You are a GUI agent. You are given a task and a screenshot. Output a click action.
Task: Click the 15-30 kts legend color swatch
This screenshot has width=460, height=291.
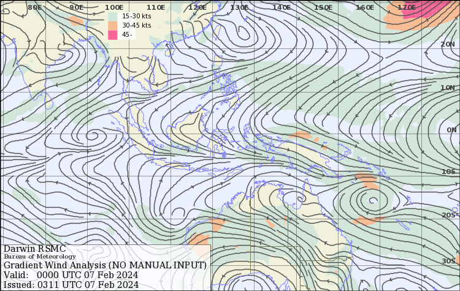112,16
